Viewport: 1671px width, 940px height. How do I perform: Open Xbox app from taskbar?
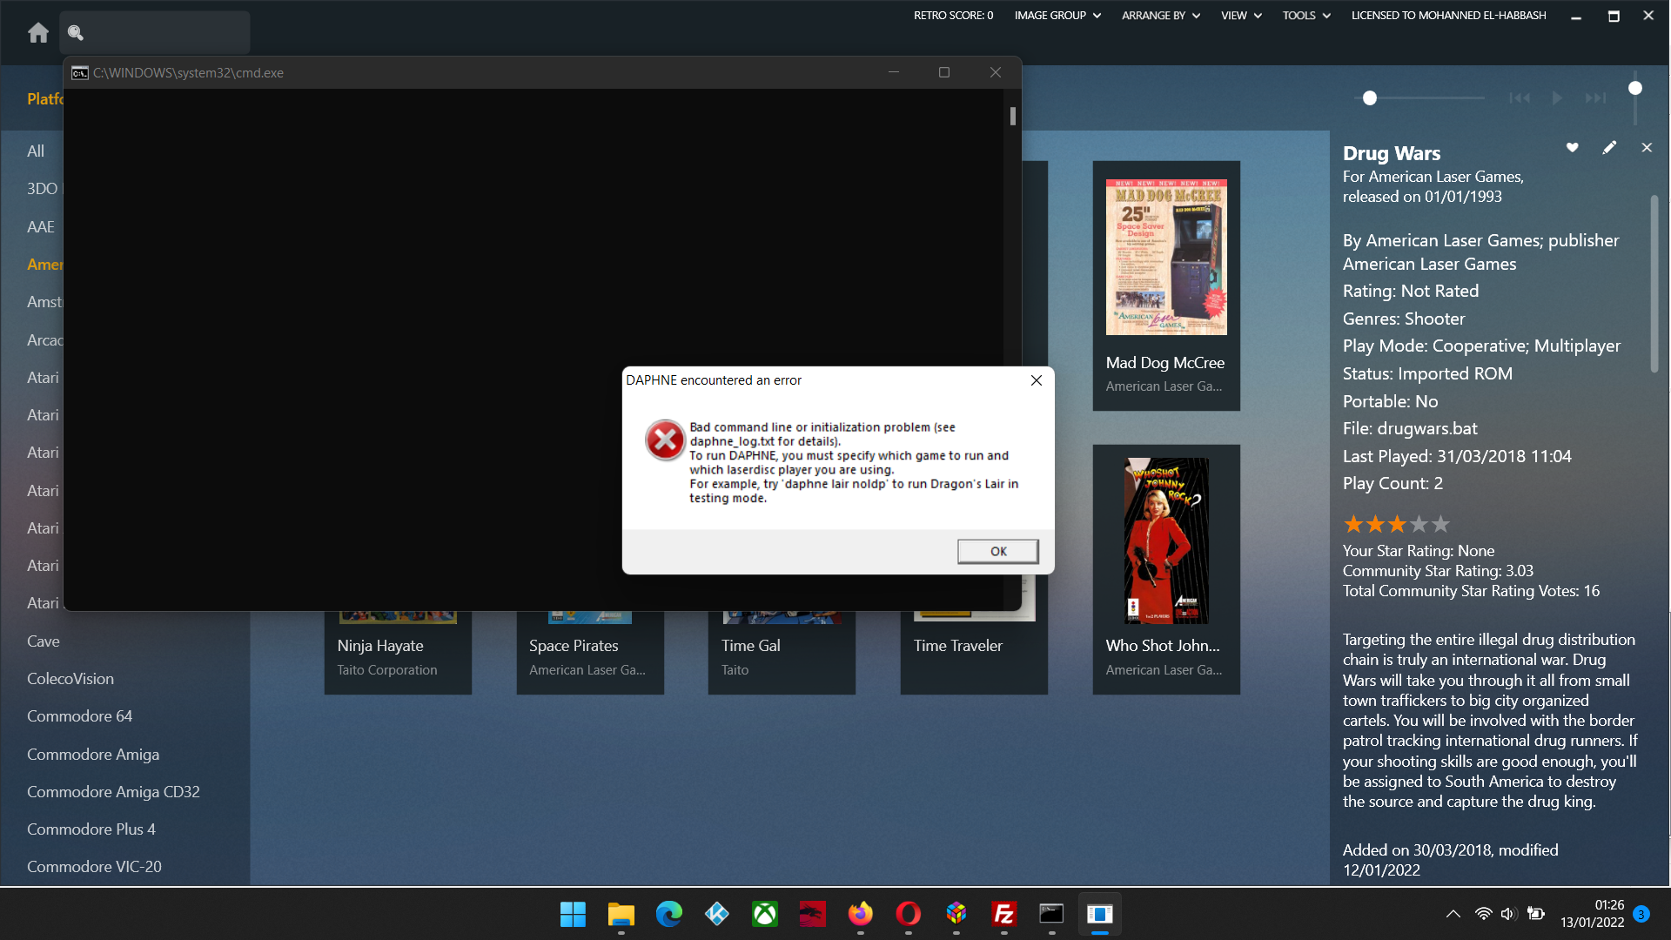764,914
